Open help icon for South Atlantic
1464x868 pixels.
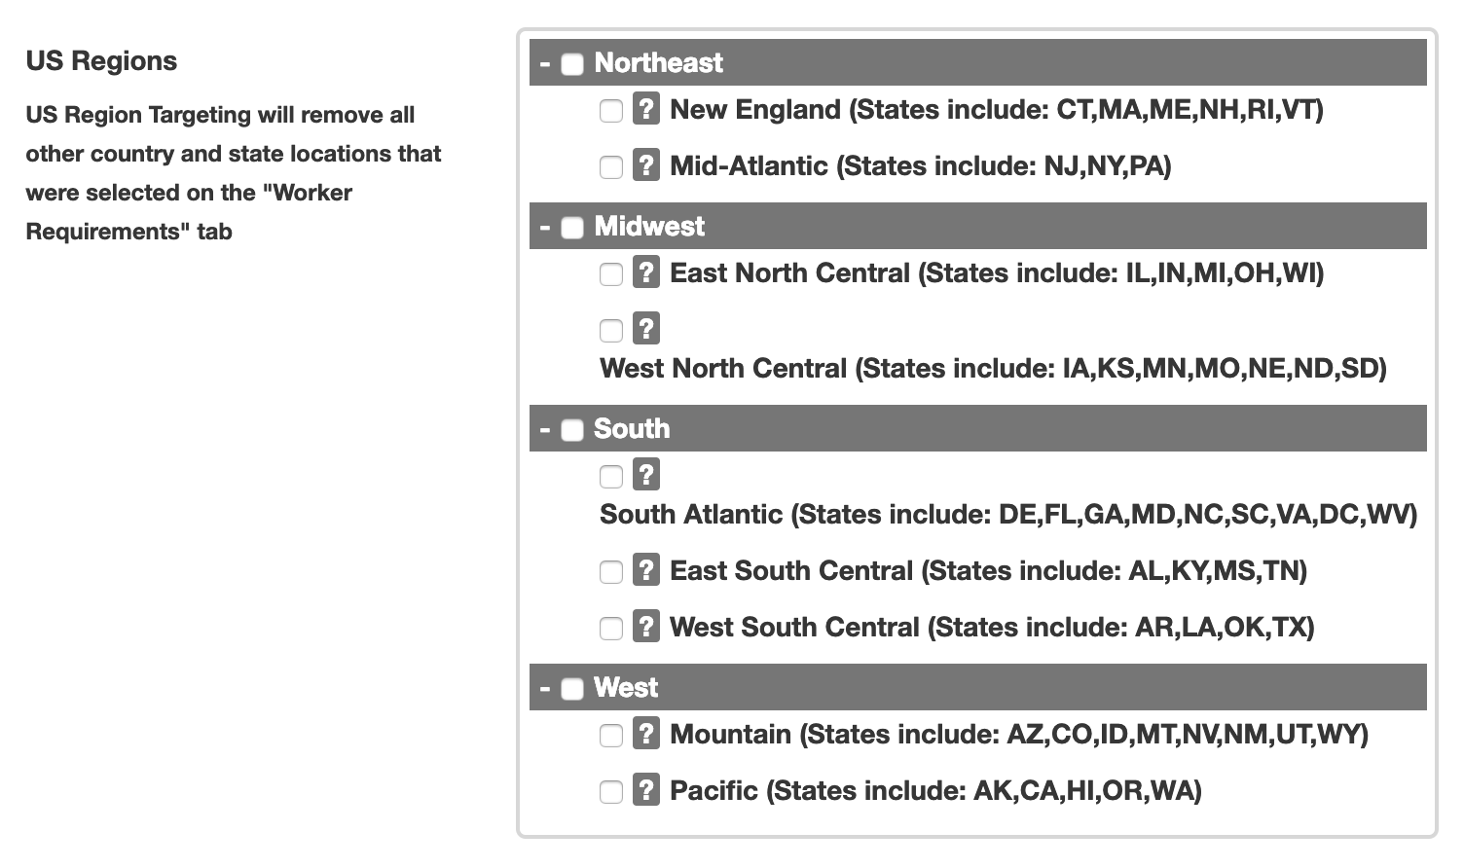pyautogui.click(x=646, y=474)
